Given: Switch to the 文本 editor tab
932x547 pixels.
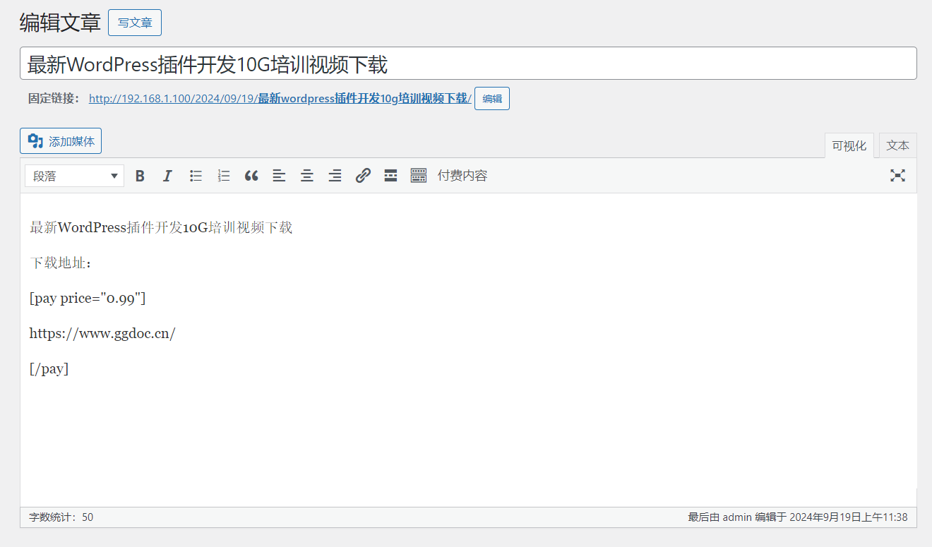Looking at the screenshot, I should pos(898,145).
